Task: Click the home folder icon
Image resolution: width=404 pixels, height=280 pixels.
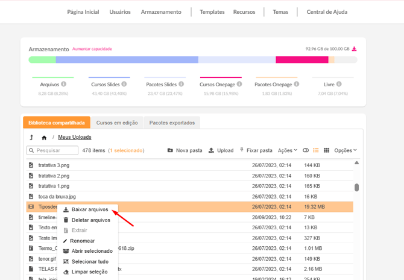Action: click(44, 138)
